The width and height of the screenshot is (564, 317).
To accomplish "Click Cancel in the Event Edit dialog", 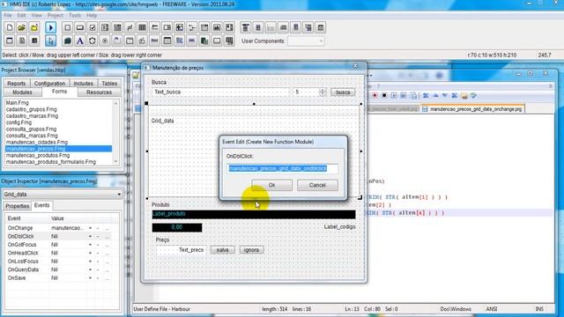I will (317, 185).
